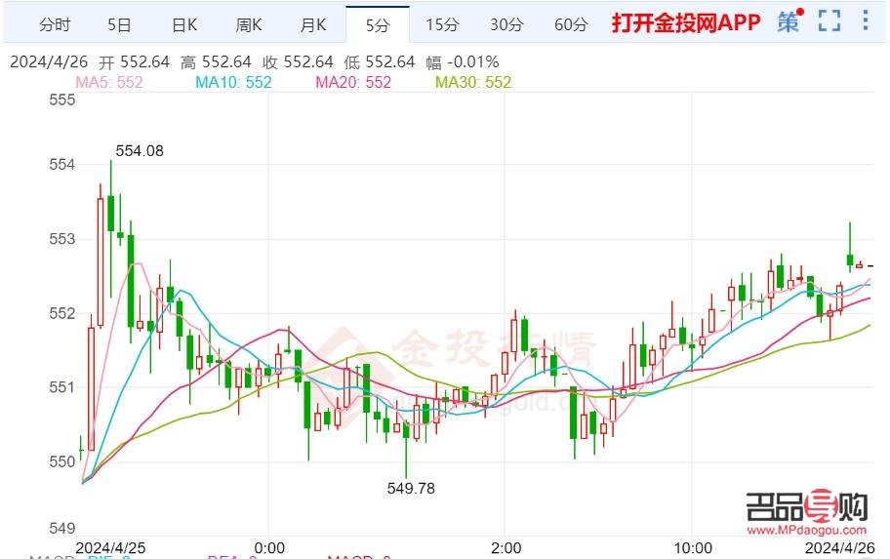Select the 月K monthly candlestick tab

click(313, 25)
